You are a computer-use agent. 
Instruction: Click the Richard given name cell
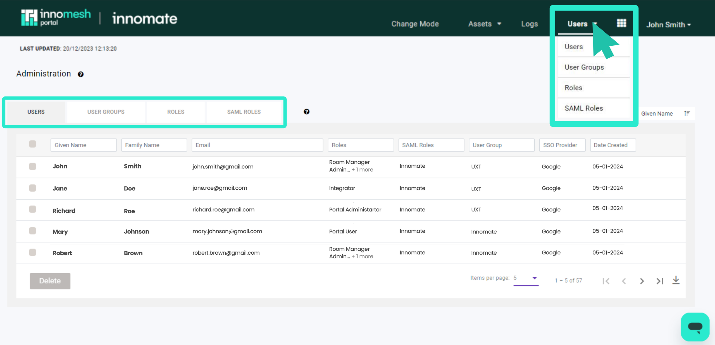[x=64, y=211]
